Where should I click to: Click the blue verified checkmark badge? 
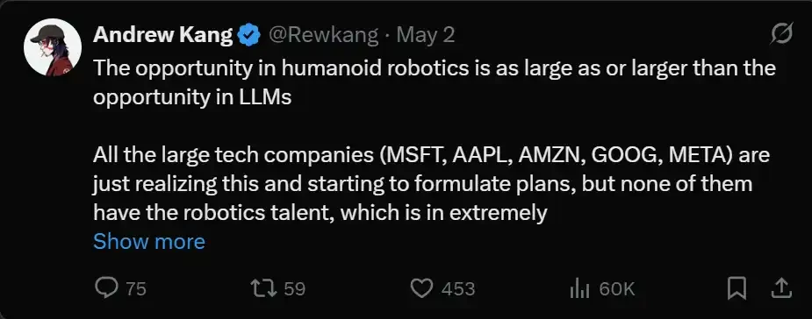click(249, 35)
